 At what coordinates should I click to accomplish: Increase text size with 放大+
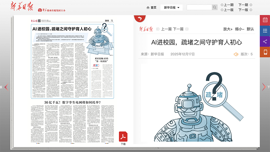228,29
